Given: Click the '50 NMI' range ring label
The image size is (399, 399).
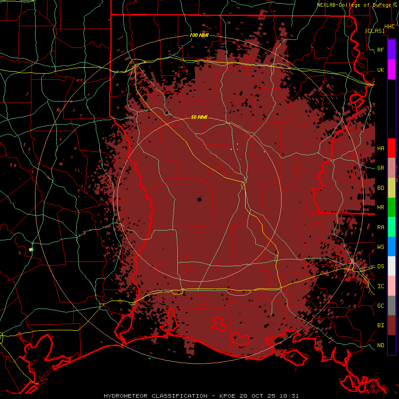Looking at the screenshot, I should pos(199,117).
